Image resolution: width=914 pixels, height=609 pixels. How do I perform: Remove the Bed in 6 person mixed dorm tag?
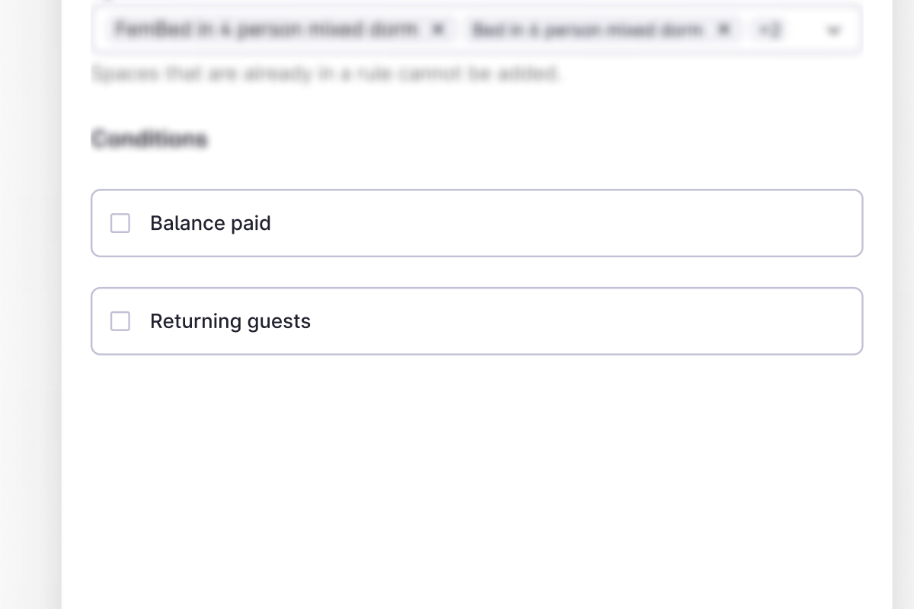(724, 30)
